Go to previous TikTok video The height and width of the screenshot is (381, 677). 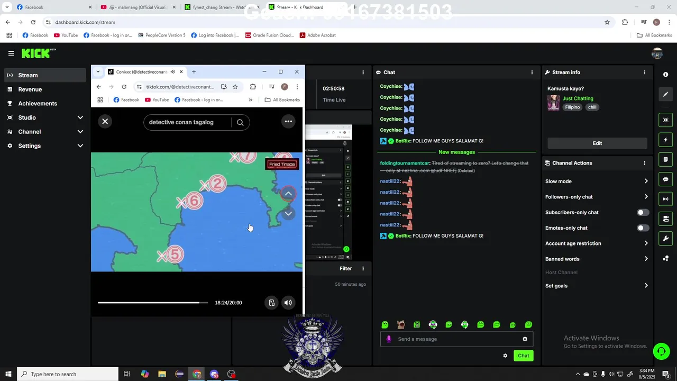coord(288,194)
